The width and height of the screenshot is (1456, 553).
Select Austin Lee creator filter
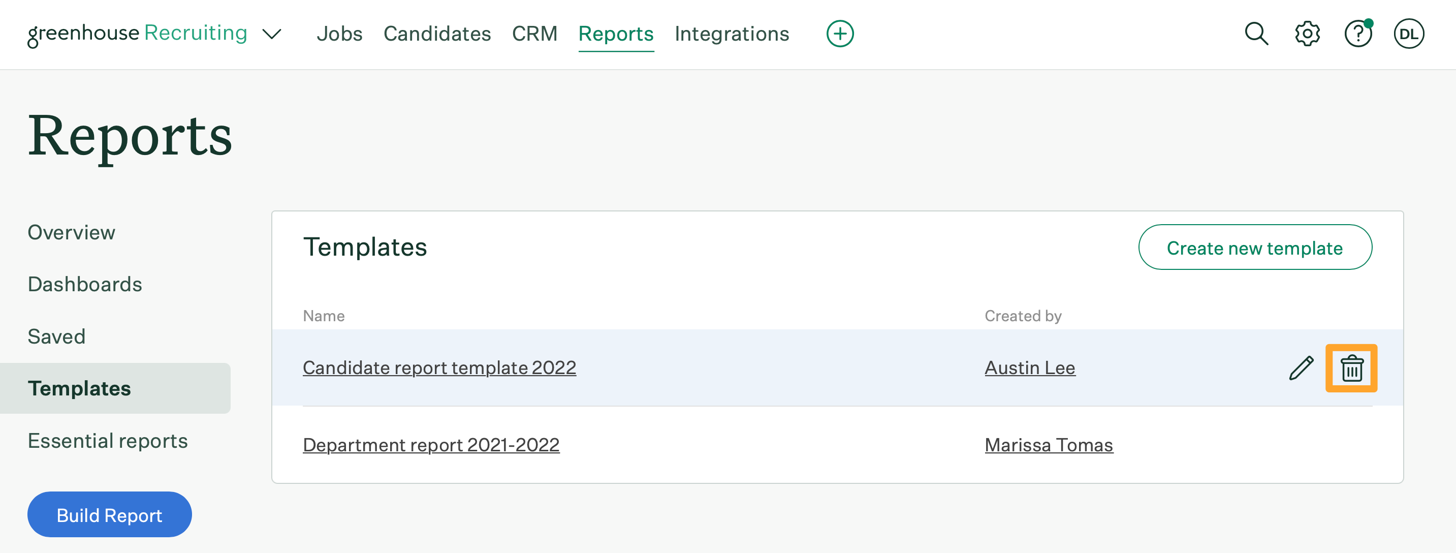[x=1030, y=367]
